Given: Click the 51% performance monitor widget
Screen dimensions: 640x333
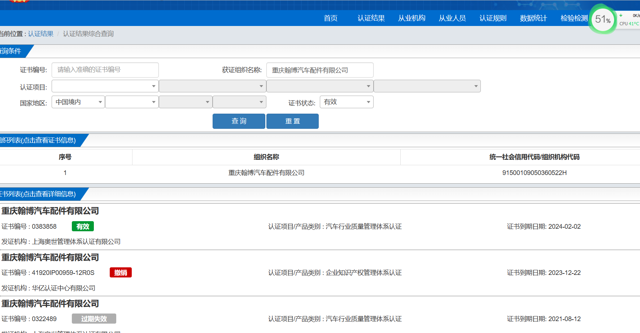Looking at the screenshot, I should pos(602,19).
